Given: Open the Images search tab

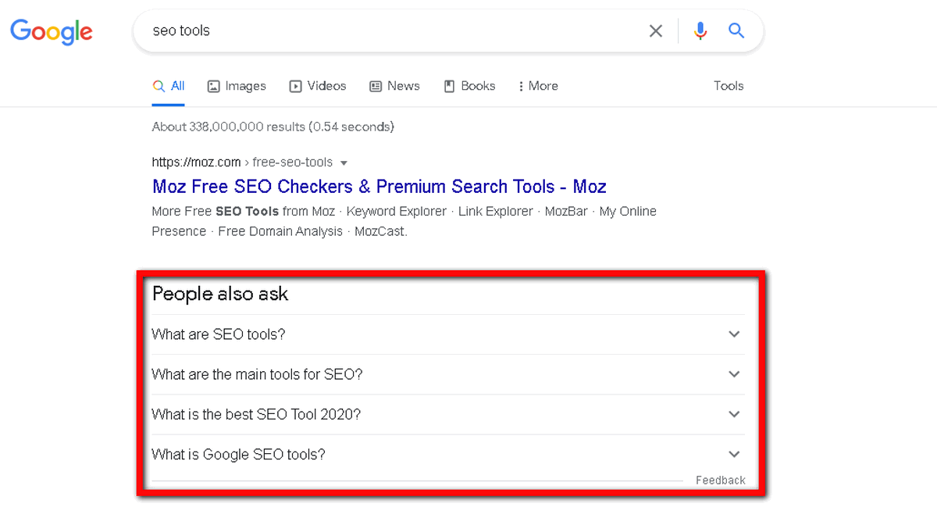Looking at the screenshot, I should 237,86.
